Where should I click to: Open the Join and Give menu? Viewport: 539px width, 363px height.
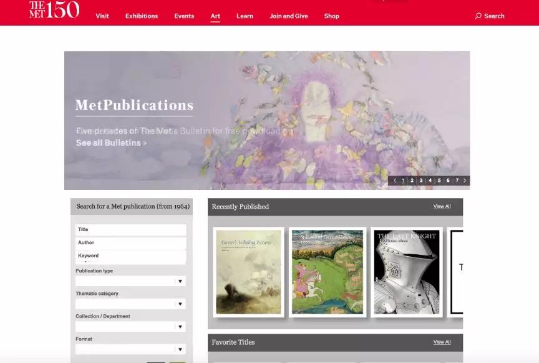point(289,16)
